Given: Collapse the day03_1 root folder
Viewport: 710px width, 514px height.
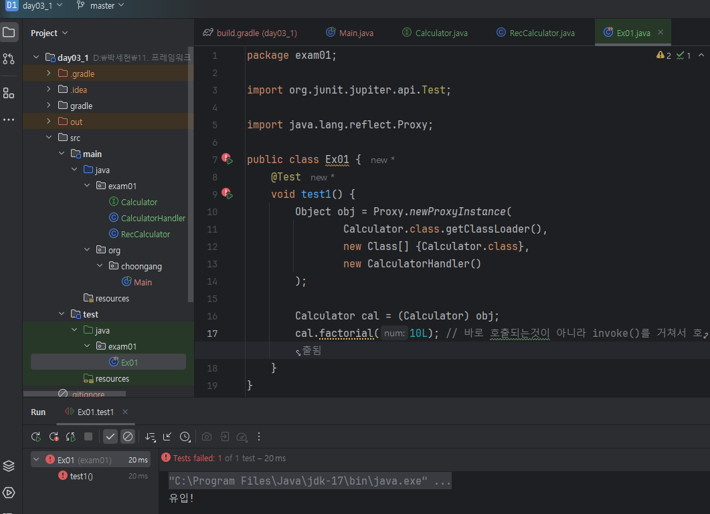Looking at the screenshot, I should 36,57.
